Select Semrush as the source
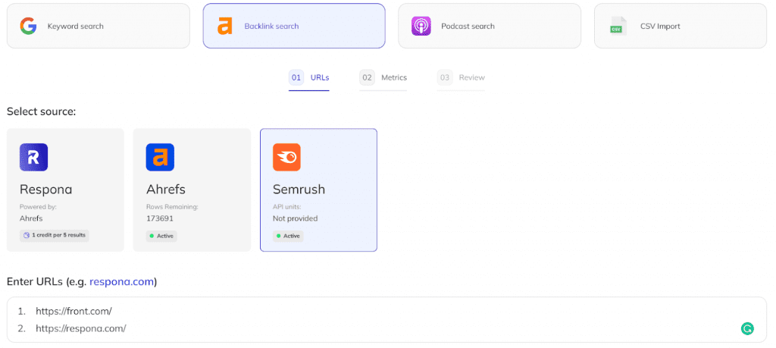Screen dimensions: 776x348 (319, 190)
